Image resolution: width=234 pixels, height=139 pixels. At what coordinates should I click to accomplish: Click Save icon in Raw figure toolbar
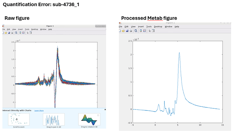point(9,33)
